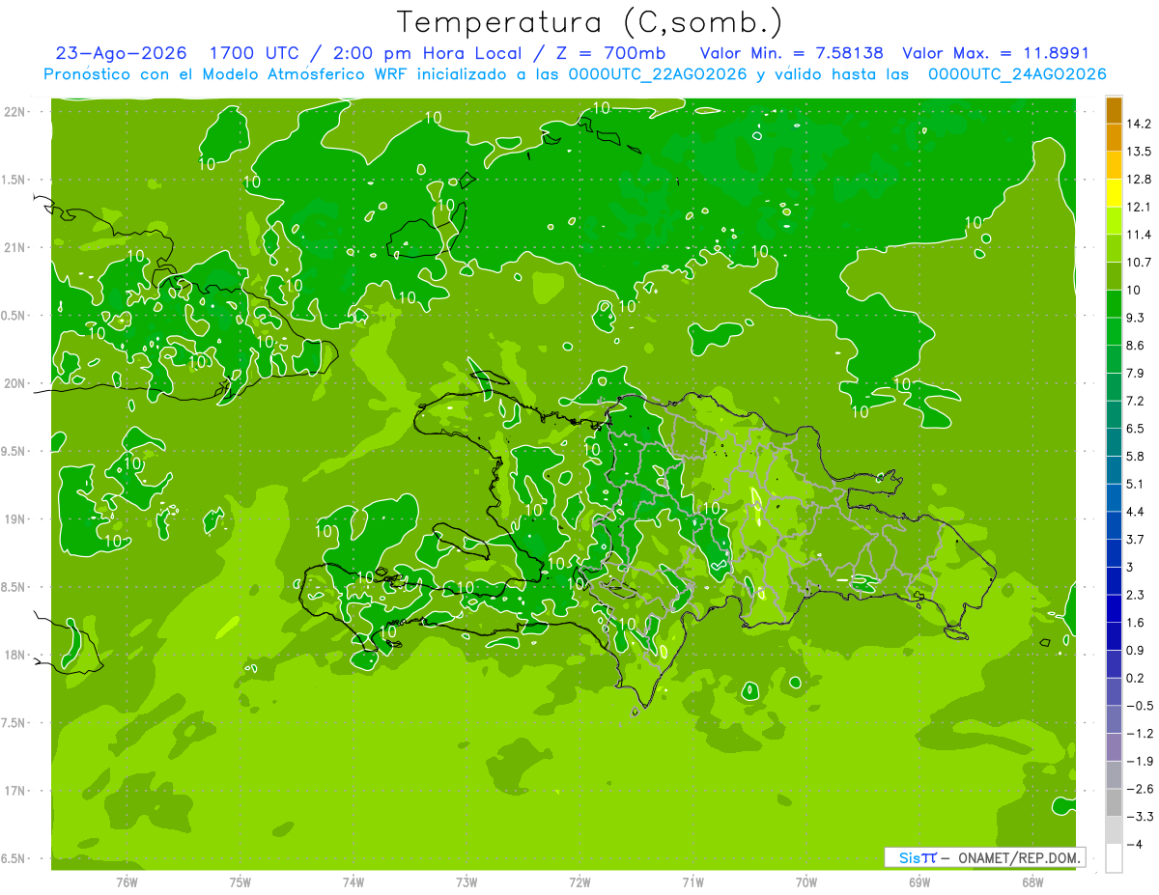Click "2:00 pm Hora Local" text
The width and height of the screenshot is (1159, 895).
point(430,53)
